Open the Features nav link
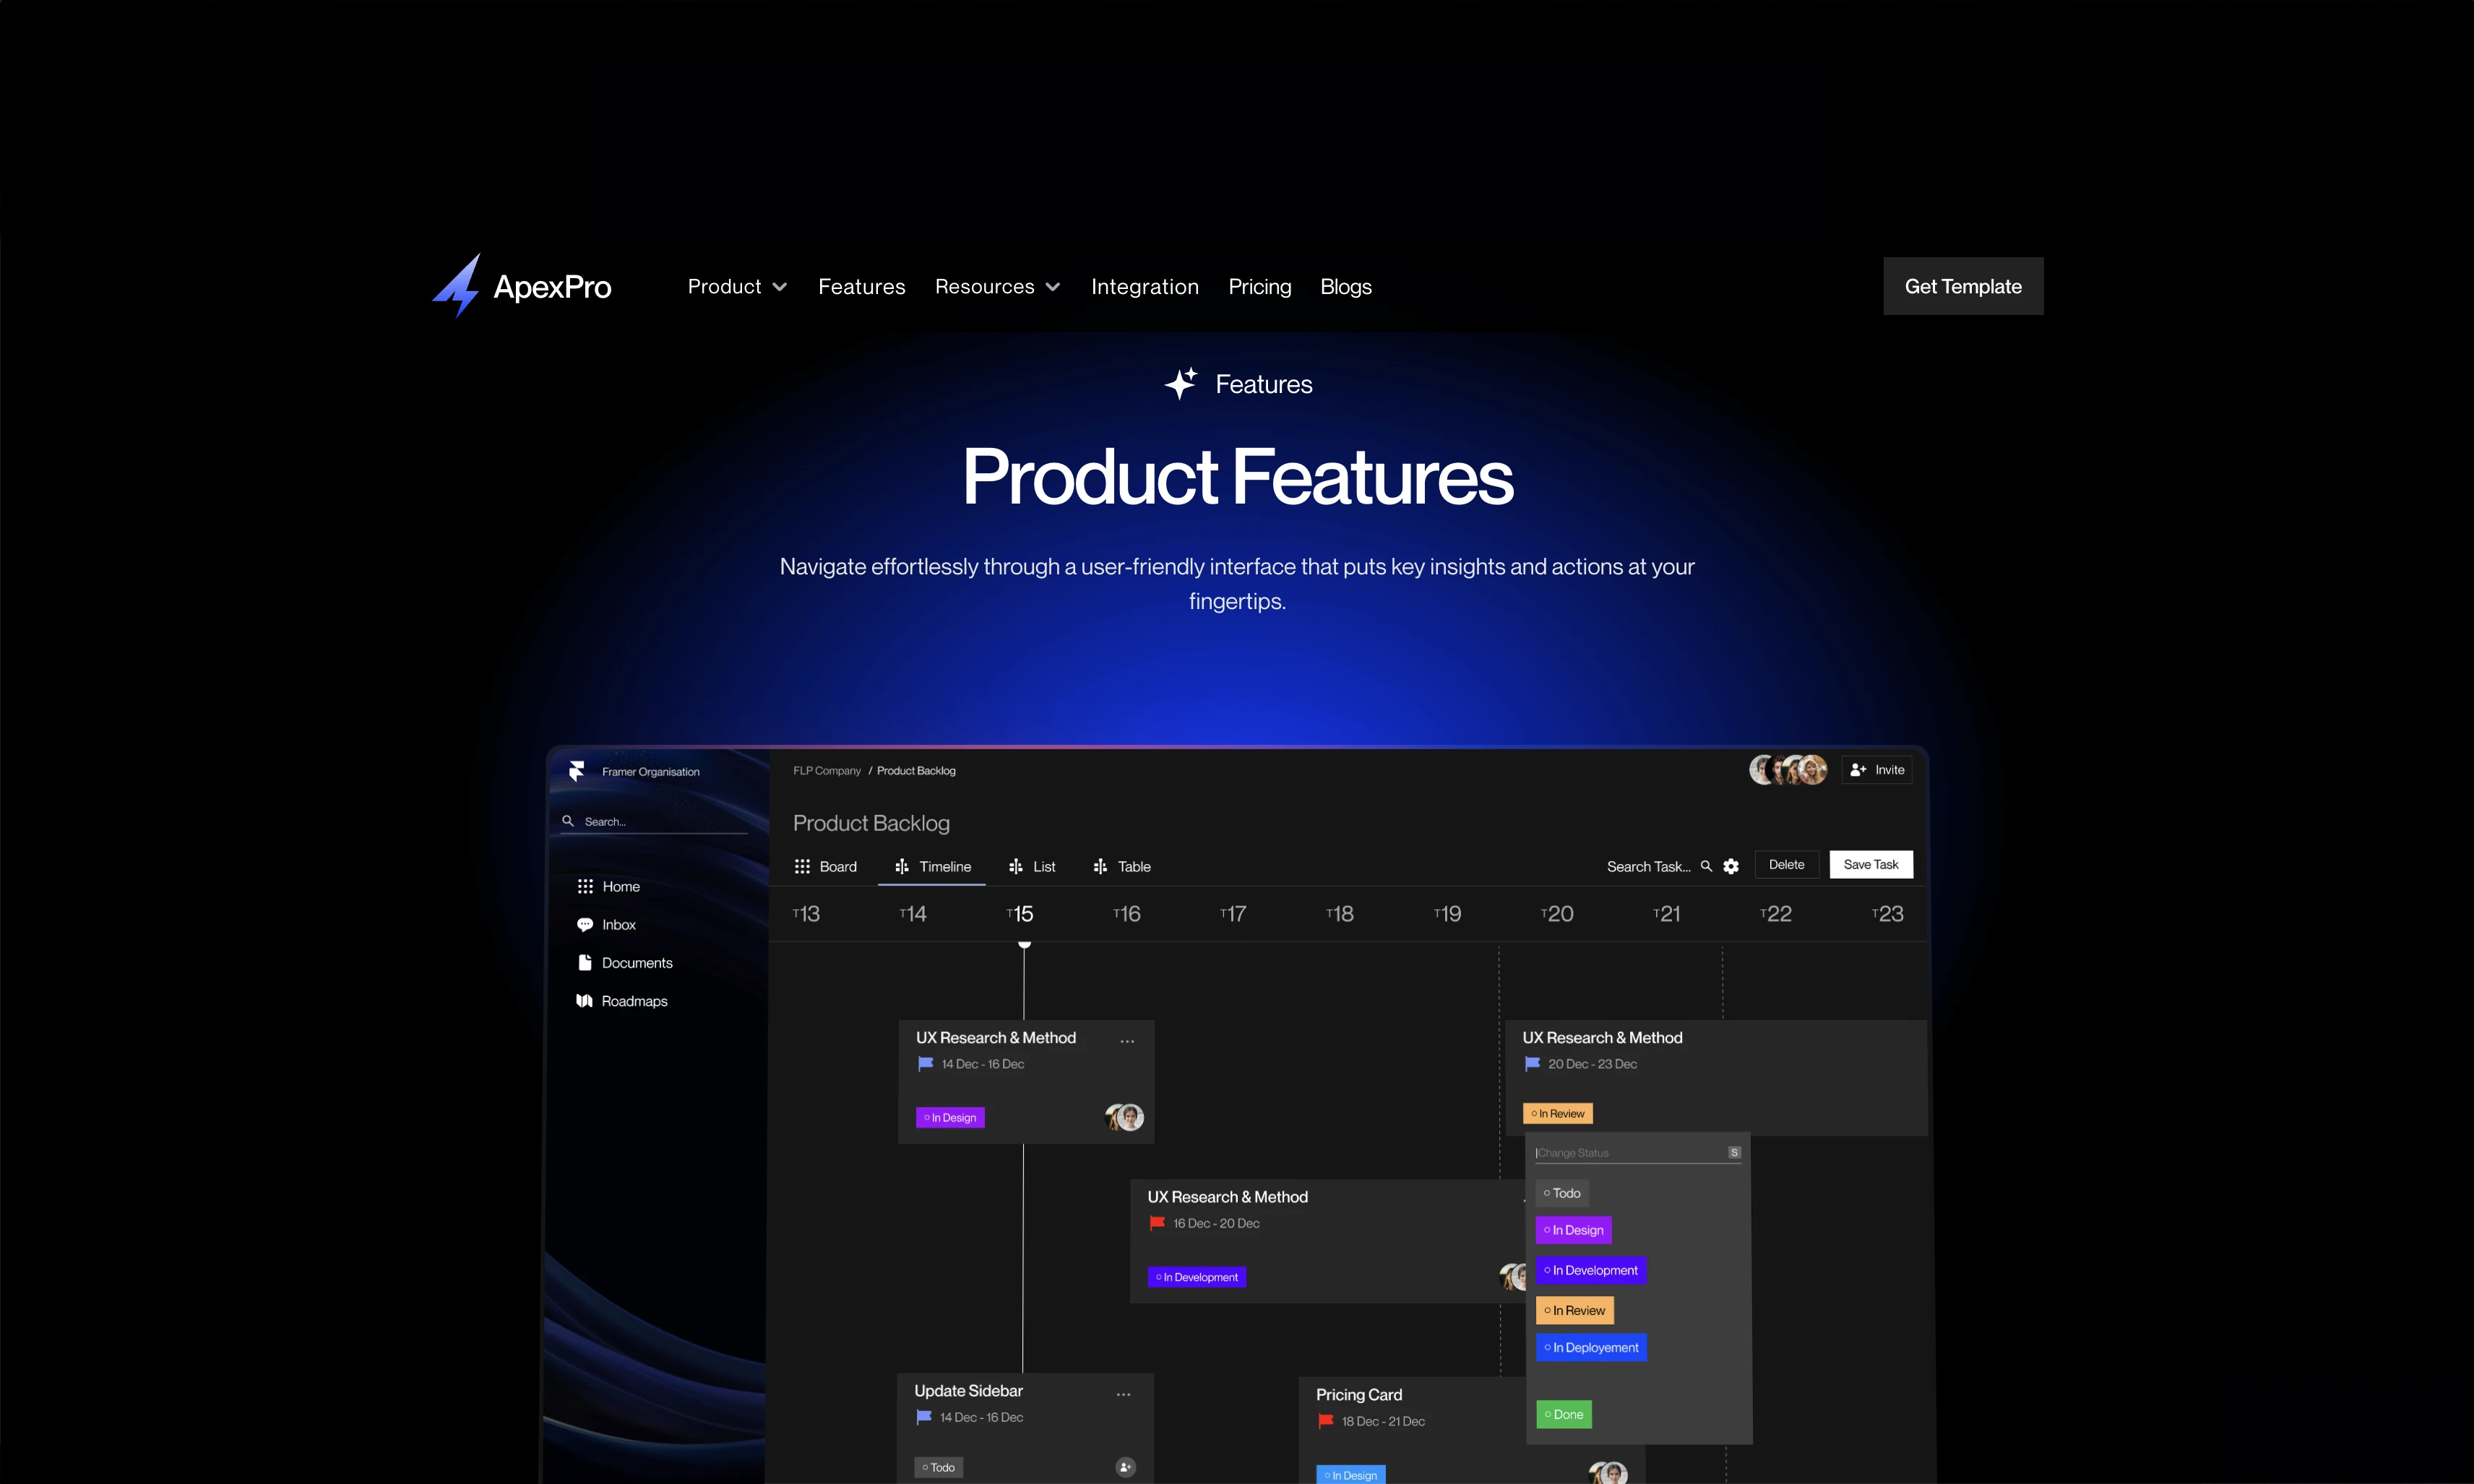Viewport: 2474px width, 1484px height. point(861,287)
